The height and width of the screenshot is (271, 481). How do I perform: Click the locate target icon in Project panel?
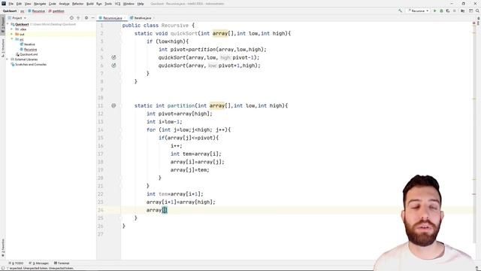coord(71,18)
